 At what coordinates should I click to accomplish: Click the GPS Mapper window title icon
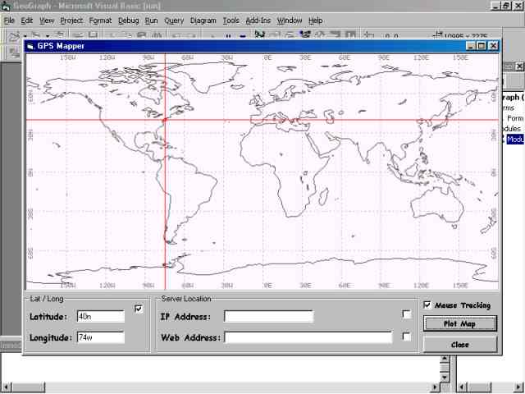30,46
